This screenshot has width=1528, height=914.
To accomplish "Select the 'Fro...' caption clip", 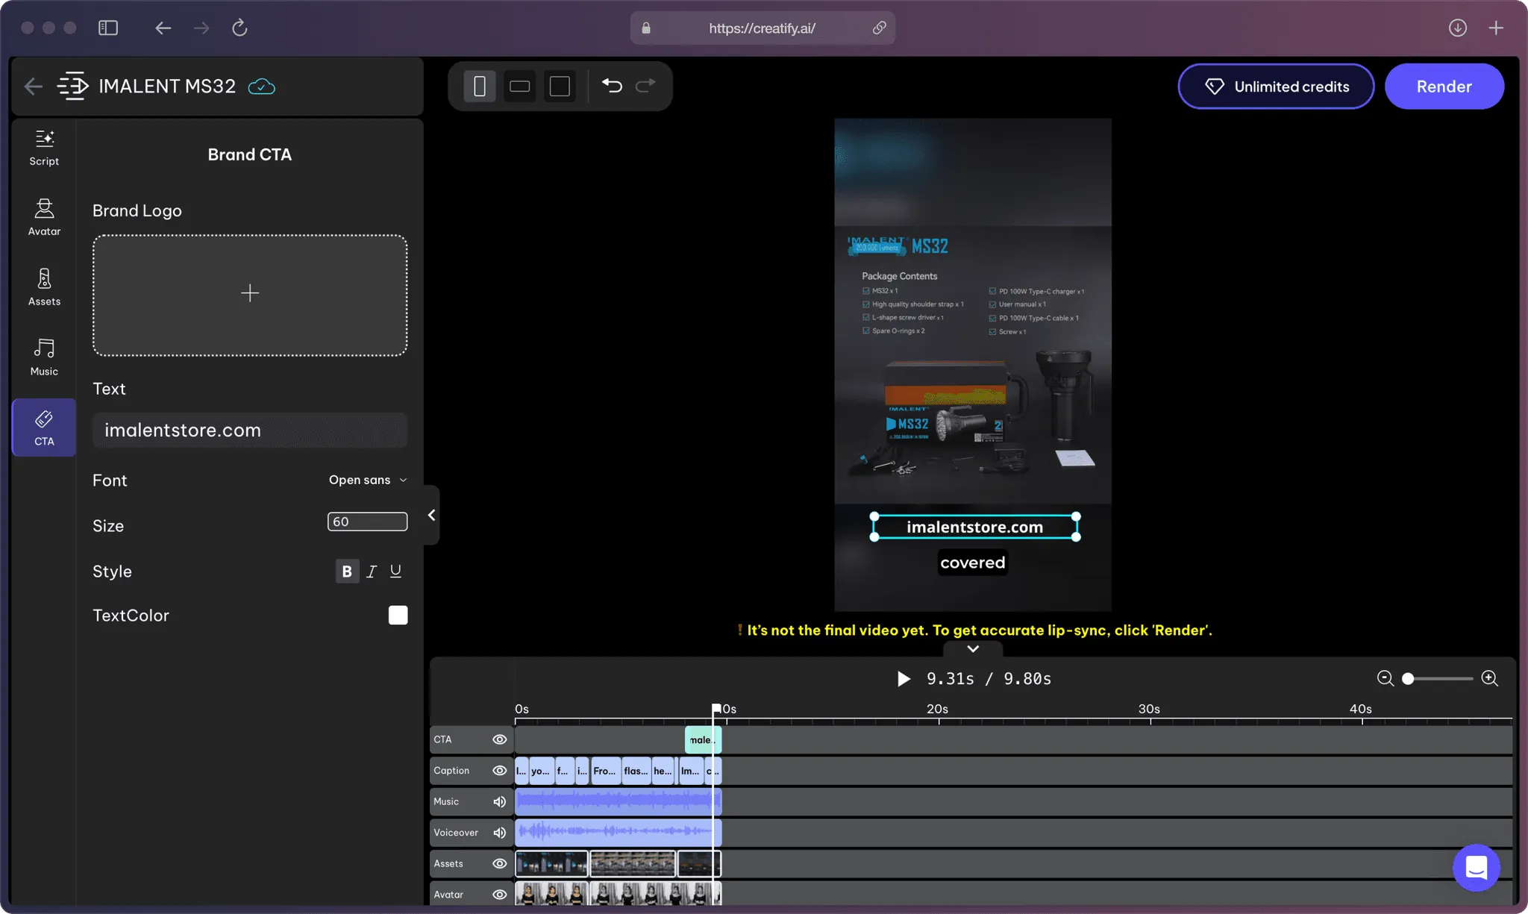I will click(605, 771).
